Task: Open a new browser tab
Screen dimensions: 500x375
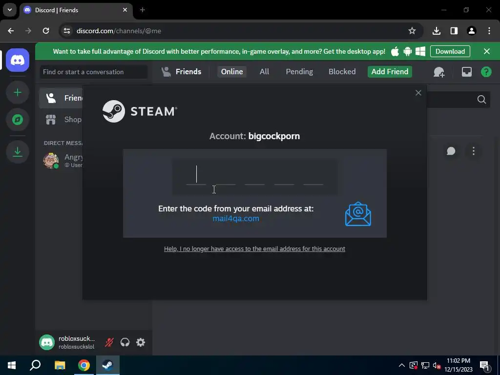Action: 143,10
